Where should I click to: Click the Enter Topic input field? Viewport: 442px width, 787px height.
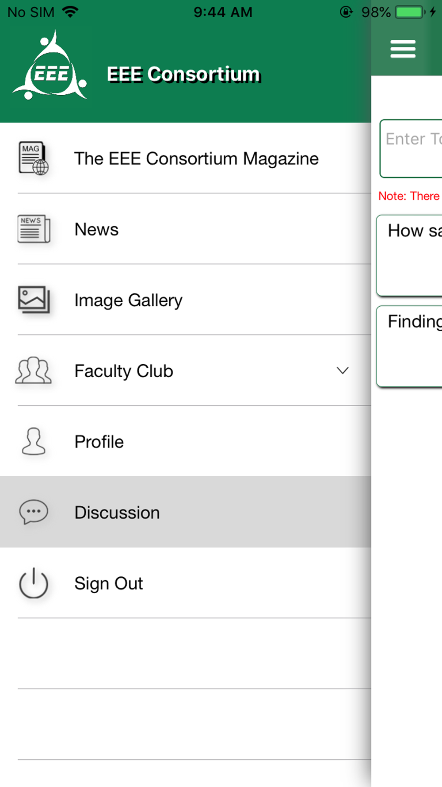411,148
